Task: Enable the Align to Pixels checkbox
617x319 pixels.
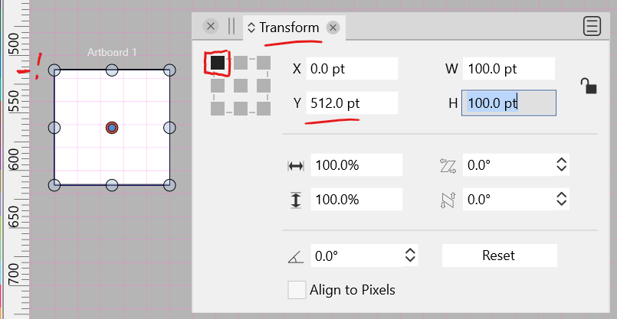Action: click(x=297, y=291)
